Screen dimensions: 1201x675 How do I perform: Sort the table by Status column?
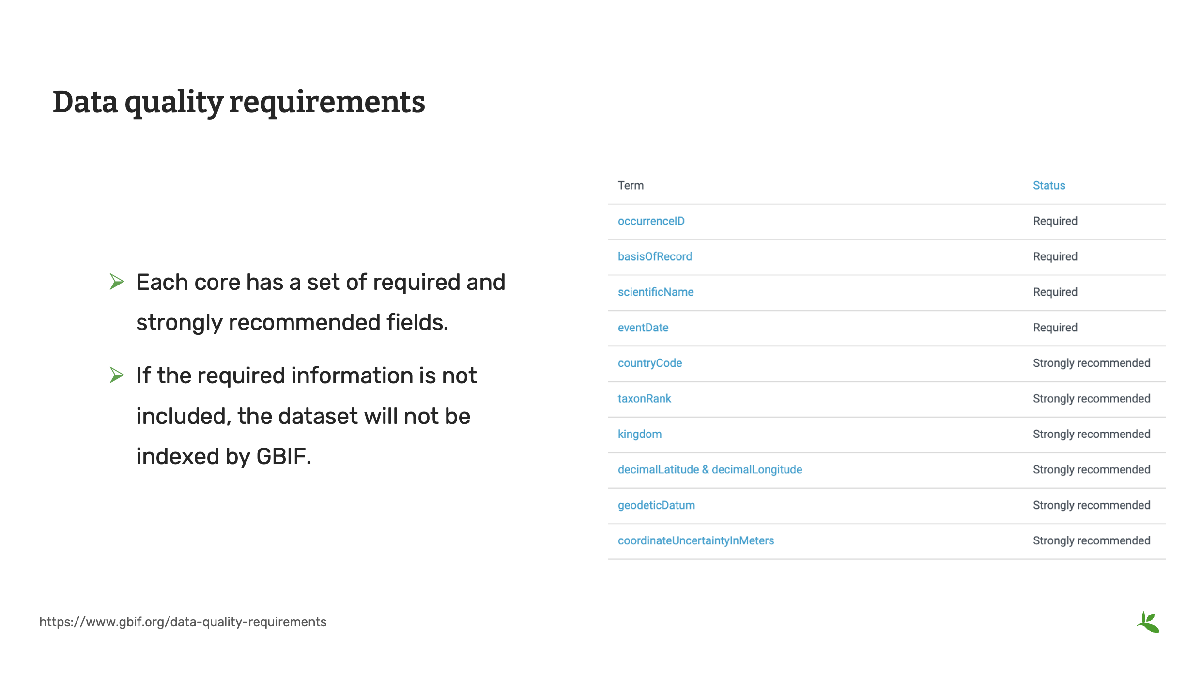pyautogui.click(x=1048, y=185)
